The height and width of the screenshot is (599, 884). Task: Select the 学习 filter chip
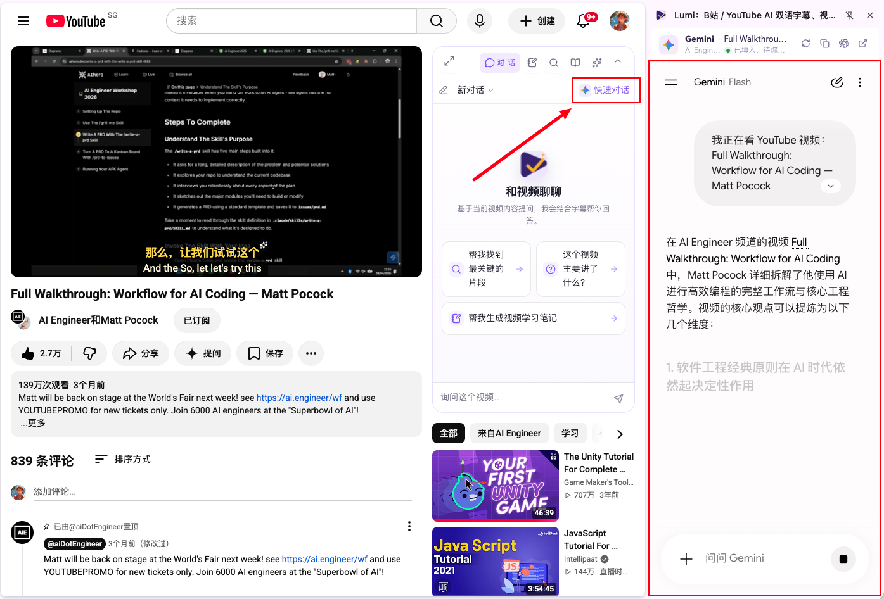click(x=570, y=433)
